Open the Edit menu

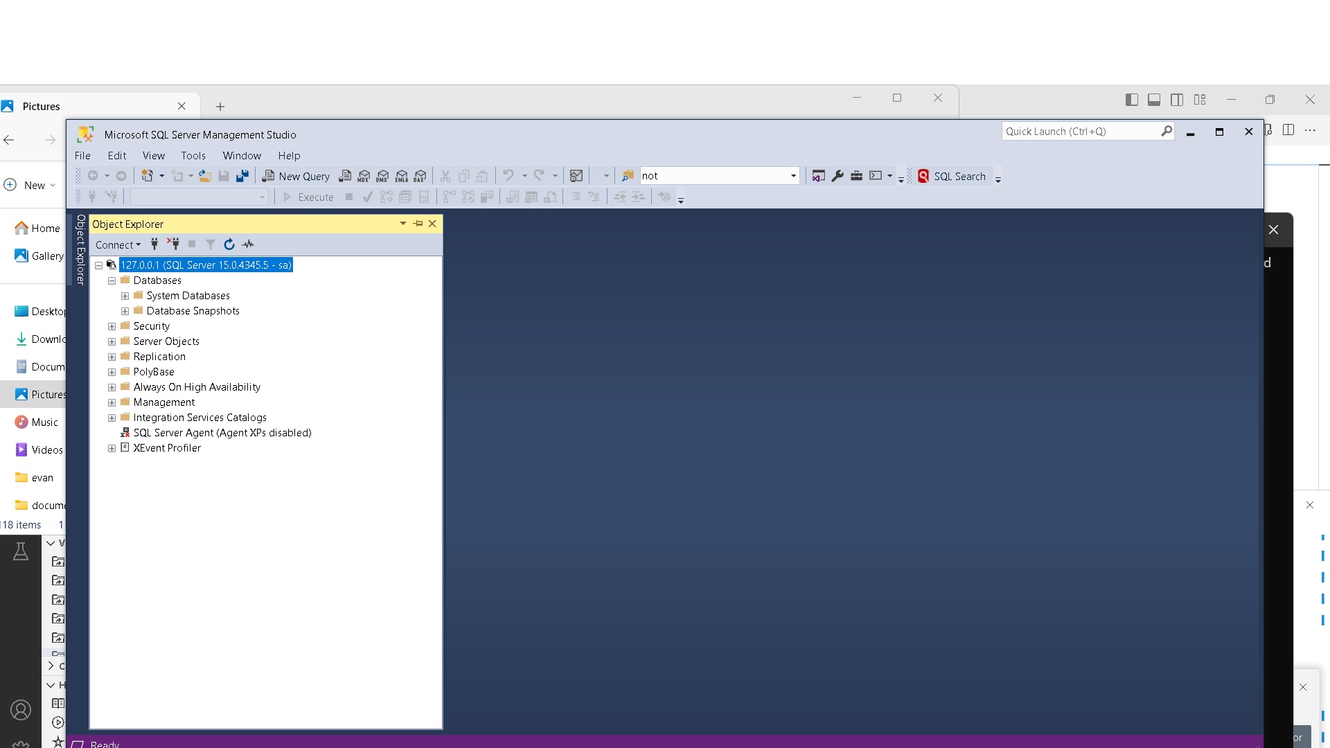[x=117, y=156]
